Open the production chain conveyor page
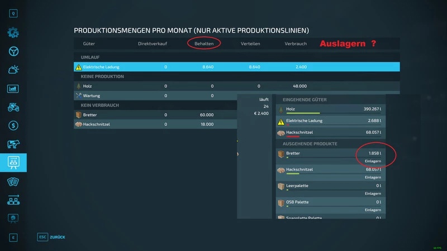The height and width of the screenshot is (251, 447). pos(13,200)
